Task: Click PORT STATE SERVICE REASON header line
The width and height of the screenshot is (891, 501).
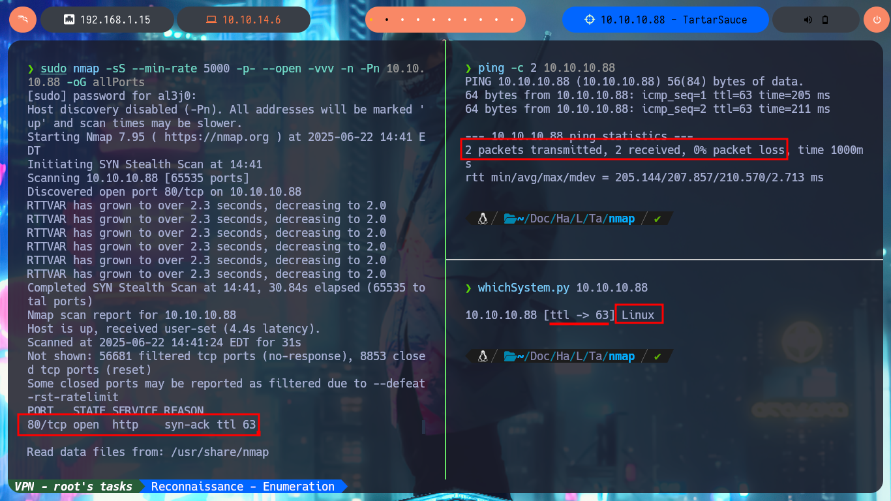Action: coord(115,410)
